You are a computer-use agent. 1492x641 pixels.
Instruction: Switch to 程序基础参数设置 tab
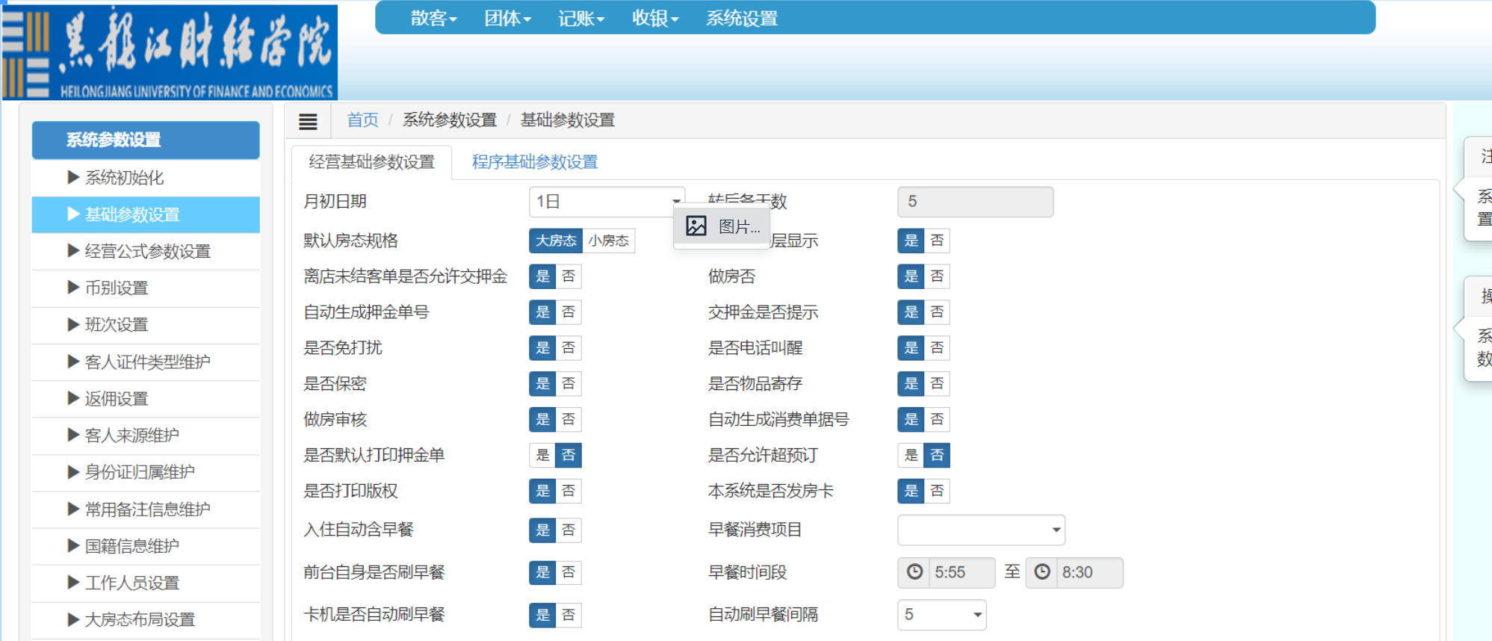click(x=535, y=162)
